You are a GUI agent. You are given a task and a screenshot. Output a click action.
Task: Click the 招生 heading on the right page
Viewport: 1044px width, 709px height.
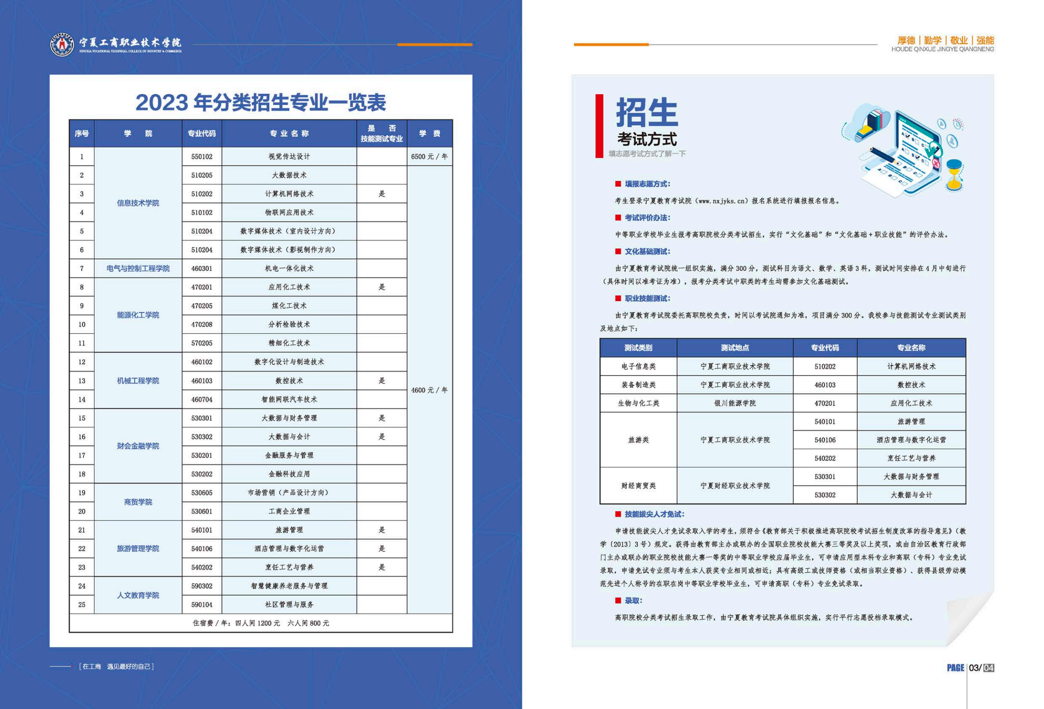[x=647, y=112]
